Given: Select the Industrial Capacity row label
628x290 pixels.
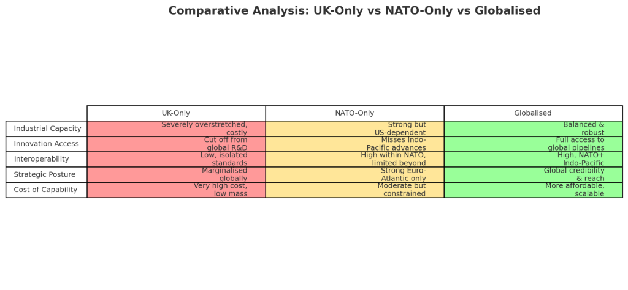Looking at the screenshot, I should pos(47,128).
